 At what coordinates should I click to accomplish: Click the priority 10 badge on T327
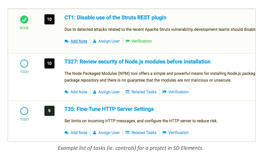pyautogui.click(x=49, y=63)
